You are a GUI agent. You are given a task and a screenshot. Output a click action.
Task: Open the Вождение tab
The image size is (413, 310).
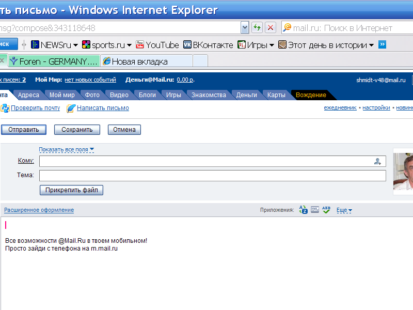311,95
